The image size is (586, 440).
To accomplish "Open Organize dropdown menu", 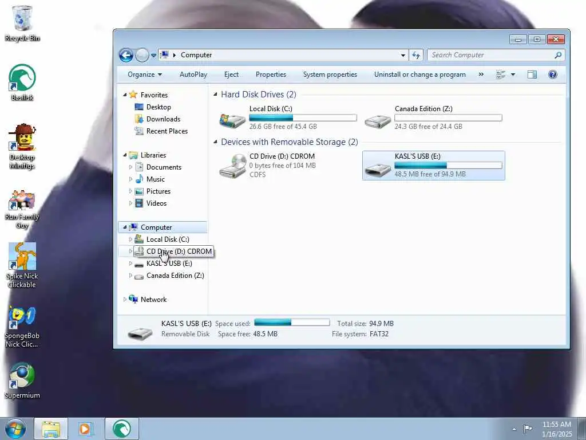I will (x=145, y=74).
